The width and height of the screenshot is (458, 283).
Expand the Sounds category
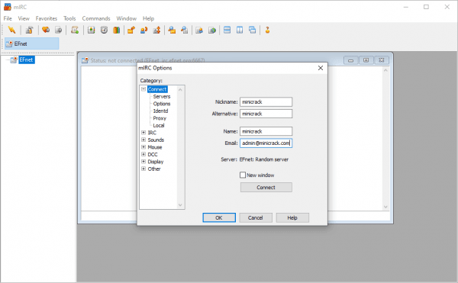pyautogui.click(x=144, y=140)
